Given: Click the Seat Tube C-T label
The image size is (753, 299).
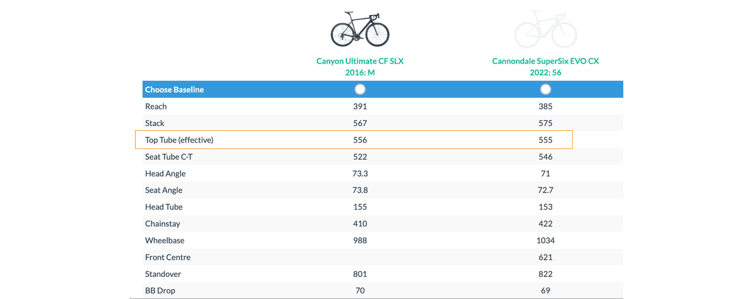Looking at the screenshot, I should click(169, 157).
